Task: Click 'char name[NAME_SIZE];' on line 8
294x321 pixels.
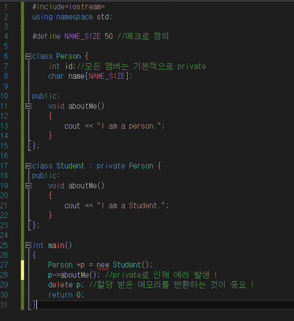Action: [90, 76]
